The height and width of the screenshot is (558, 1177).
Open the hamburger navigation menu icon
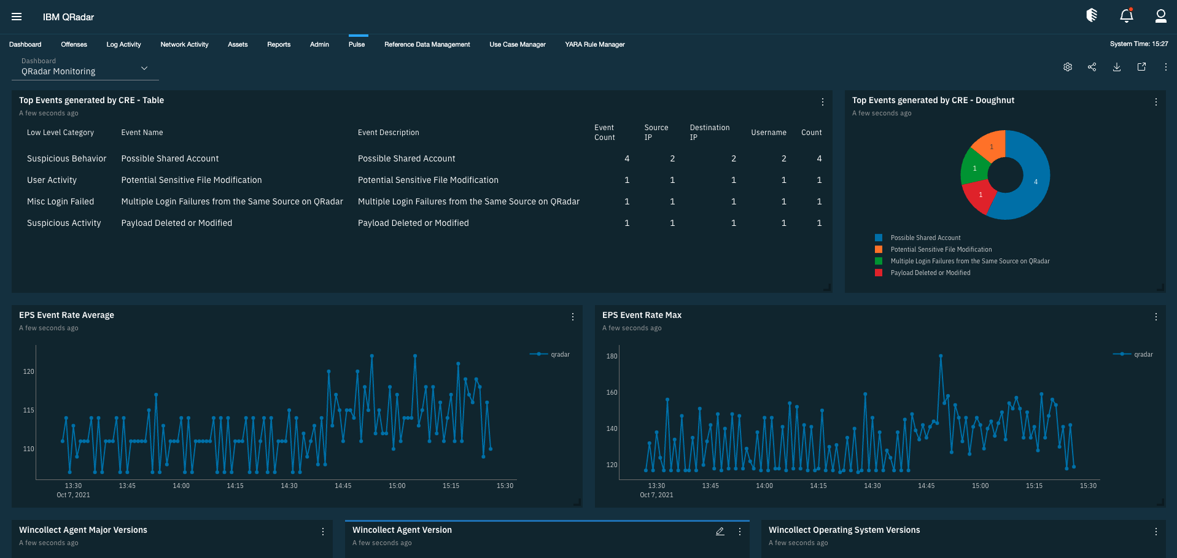coord(17,17)
